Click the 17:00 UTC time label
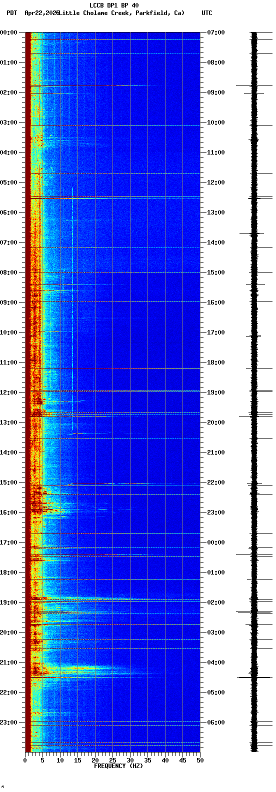The image size is (276, 792). [216, 332]
